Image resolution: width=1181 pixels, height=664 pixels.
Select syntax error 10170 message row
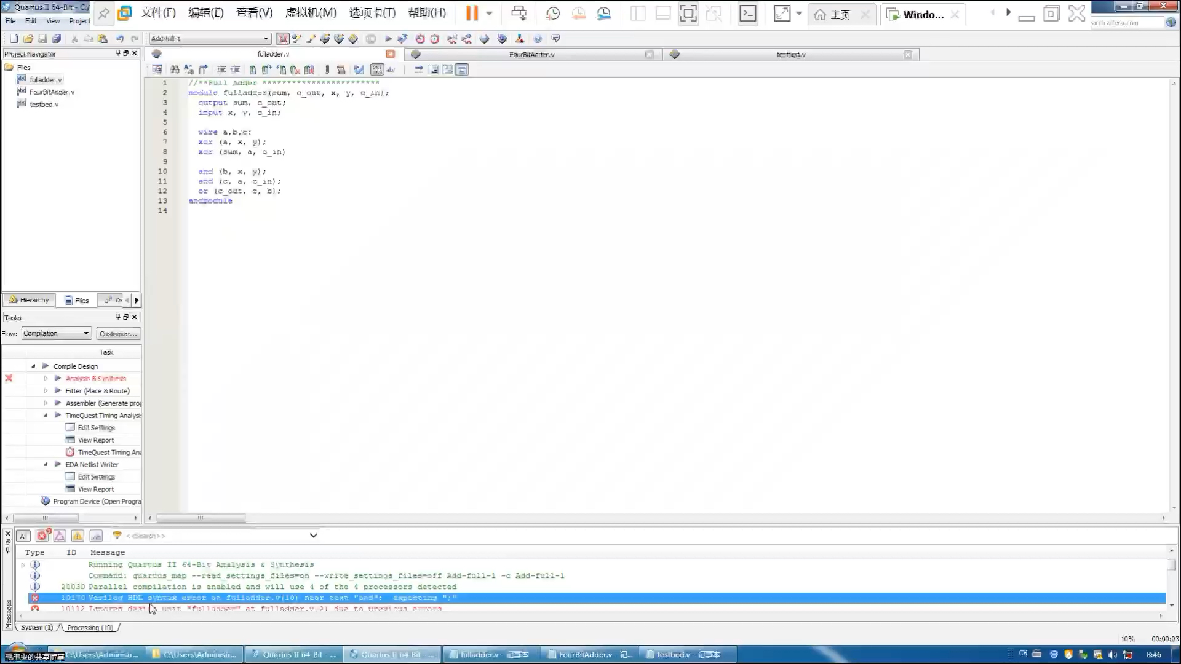pyautogui.click(x=597, y=598)
